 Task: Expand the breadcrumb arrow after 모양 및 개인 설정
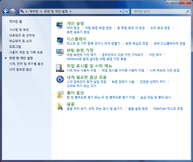coord(71,12)
